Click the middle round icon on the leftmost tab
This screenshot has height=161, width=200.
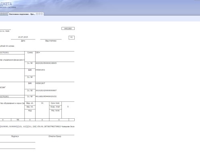pos(4,14)
